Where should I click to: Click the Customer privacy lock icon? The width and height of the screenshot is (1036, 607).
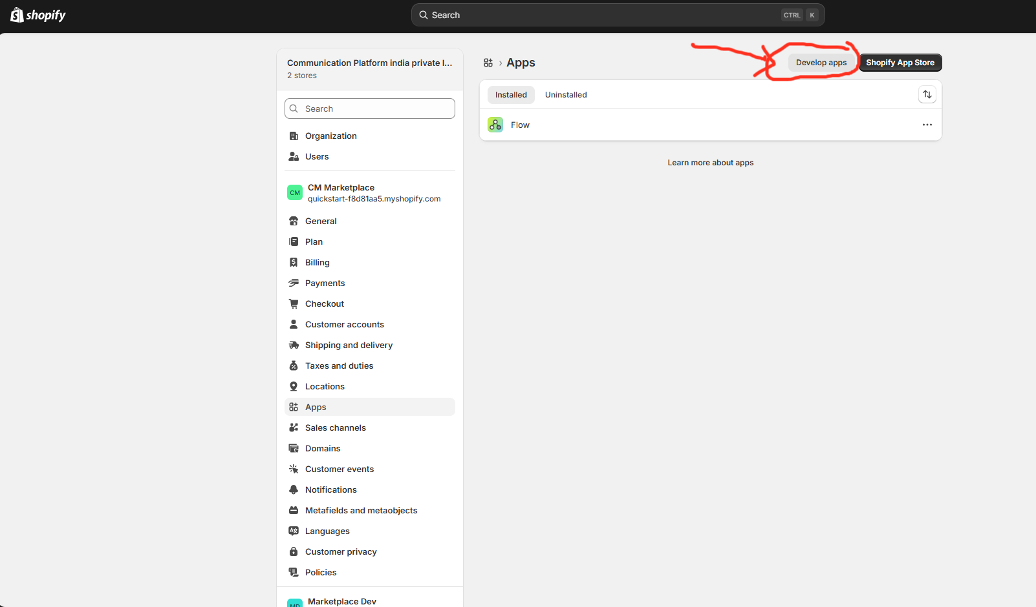click(294, 551)
